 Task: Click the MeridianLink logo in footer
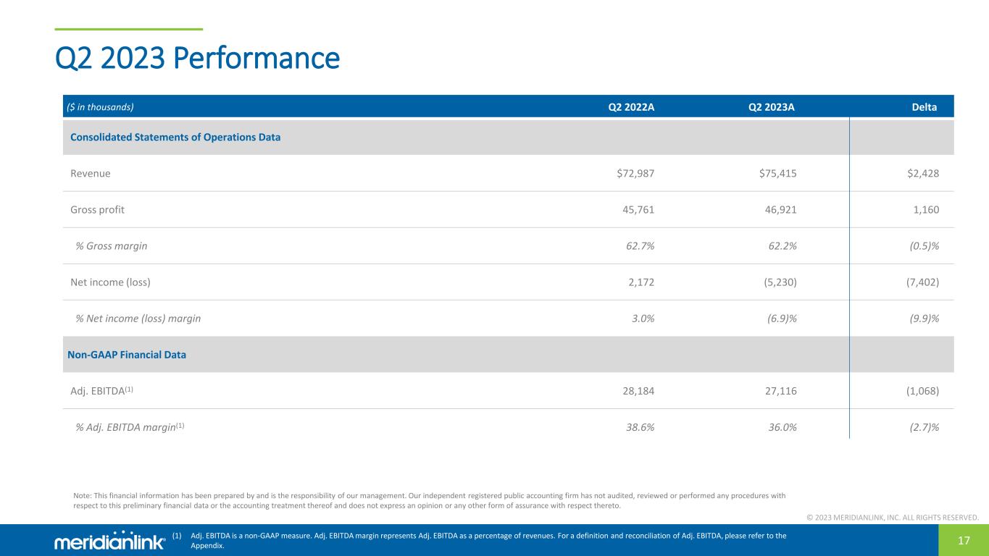click(x=110, y=540)
